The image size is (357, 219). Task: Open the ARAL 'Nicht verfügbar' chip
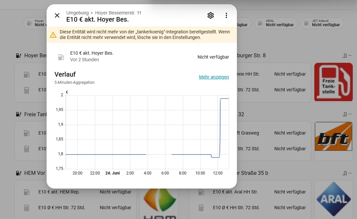[276, 23]
